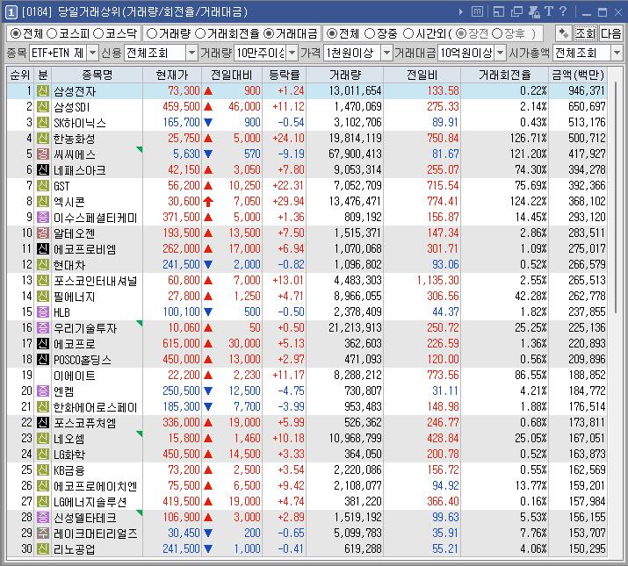This screenshot has width=628, height=566.
Task: Click market badge icon beside 삼성전자
Action: click(x=43, y=91)
